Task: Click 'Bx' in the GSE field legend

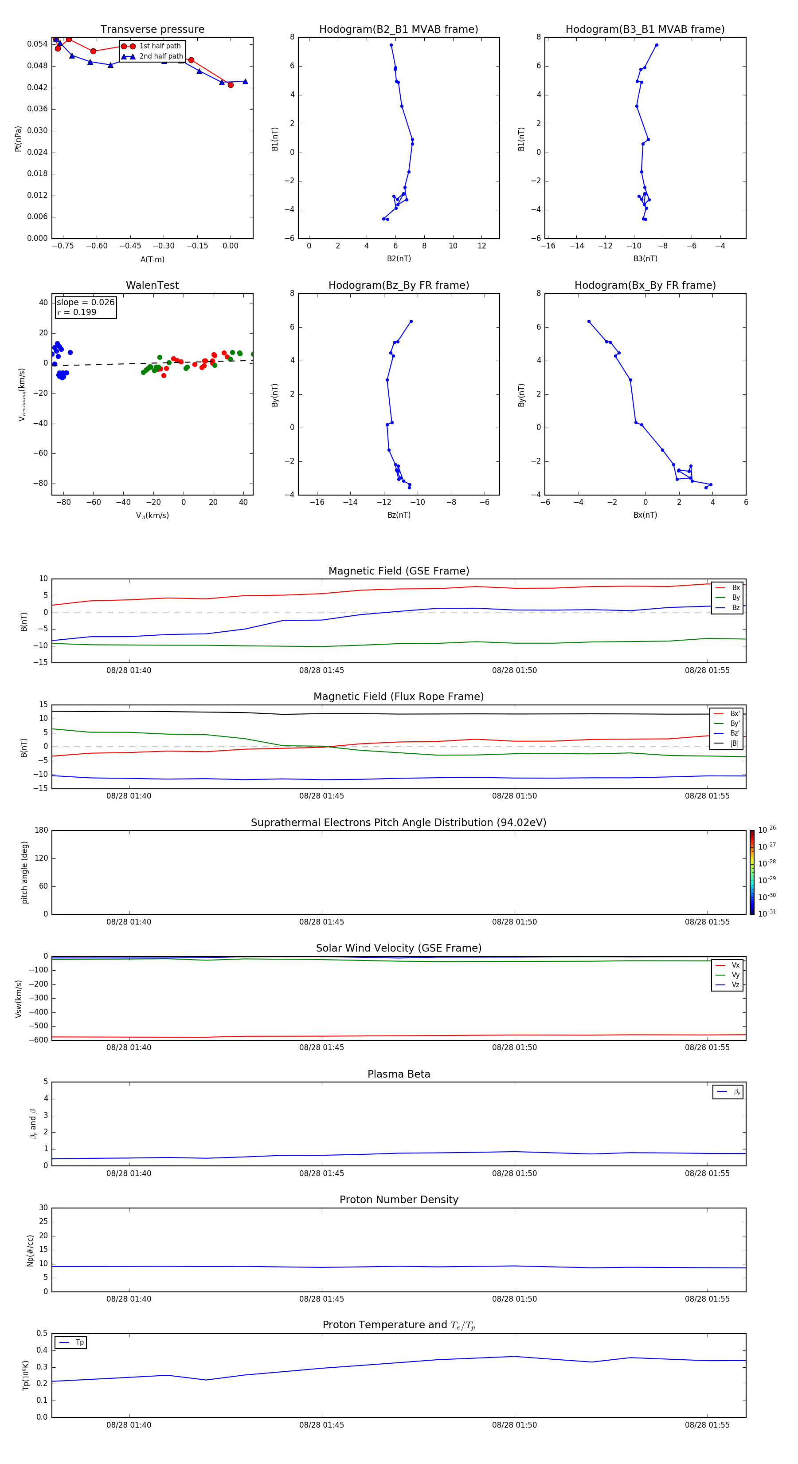Action: point(735,588)
